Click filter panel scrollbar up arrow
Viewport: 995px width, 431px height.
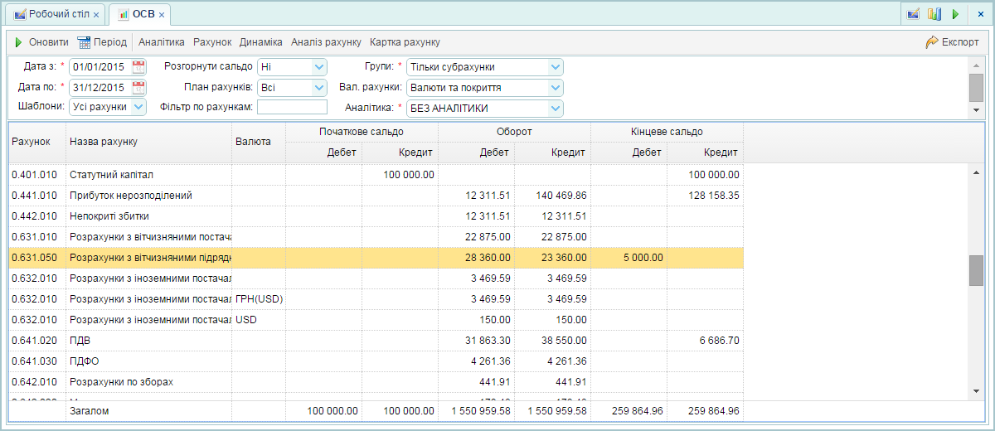(976, 65)
